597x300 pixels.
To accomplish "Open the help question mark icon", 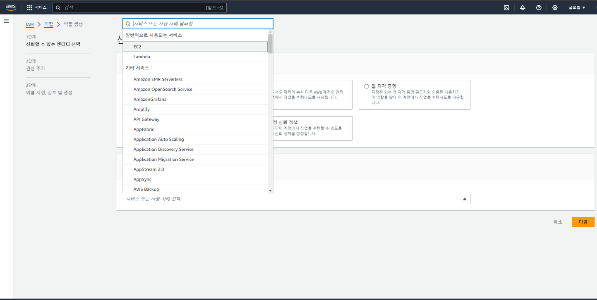I will pyautogui.click(x=539, y=7).
